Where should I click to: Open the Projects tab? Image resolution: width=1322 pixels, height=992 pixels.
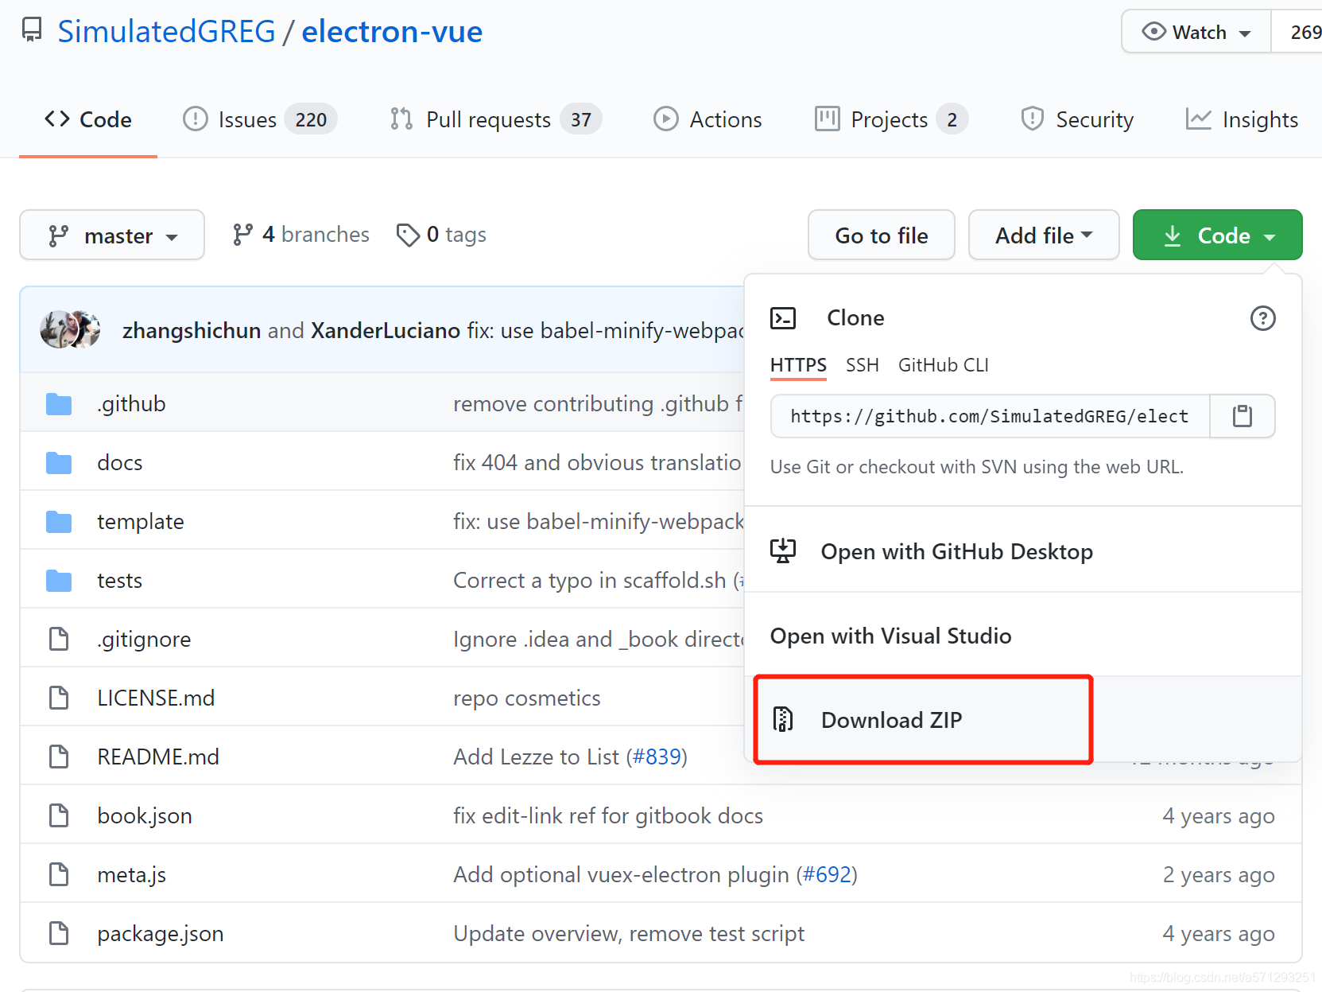click(891, 119)
